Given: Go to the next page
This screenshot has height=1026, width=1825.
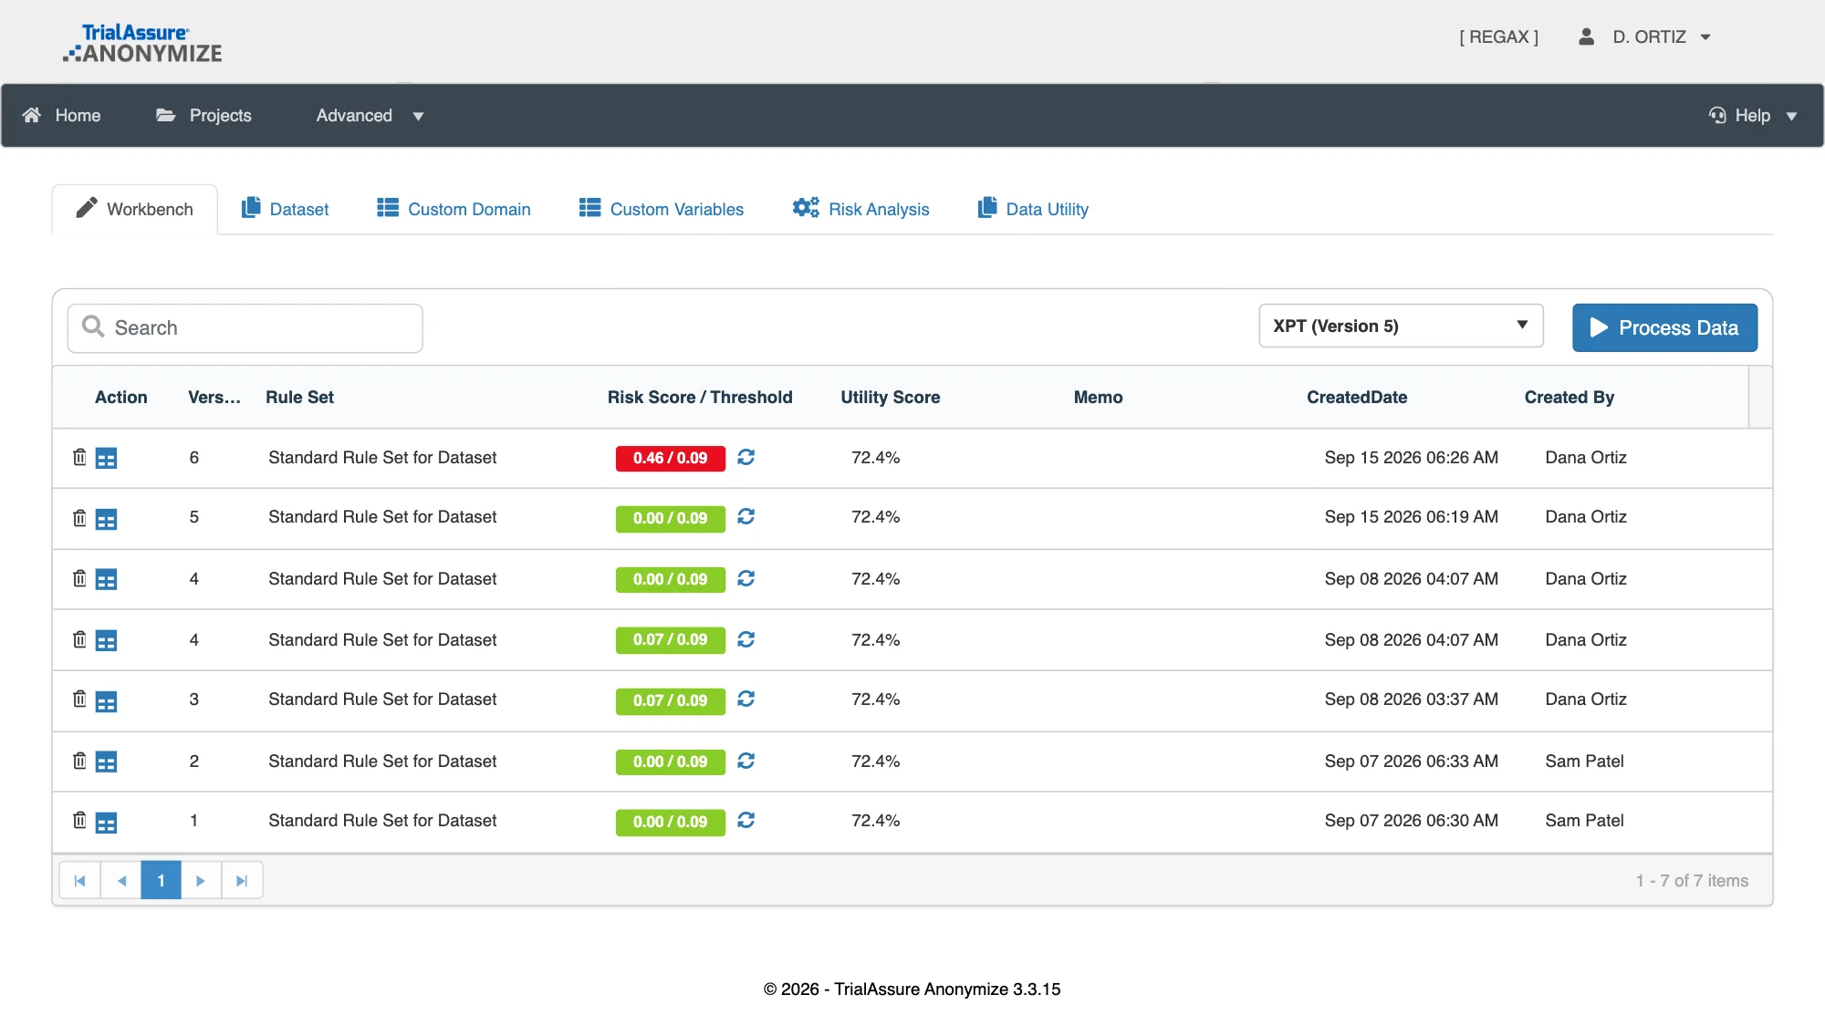Looking at the screenshot, I should pyautogui.click(x=201, y=881).
